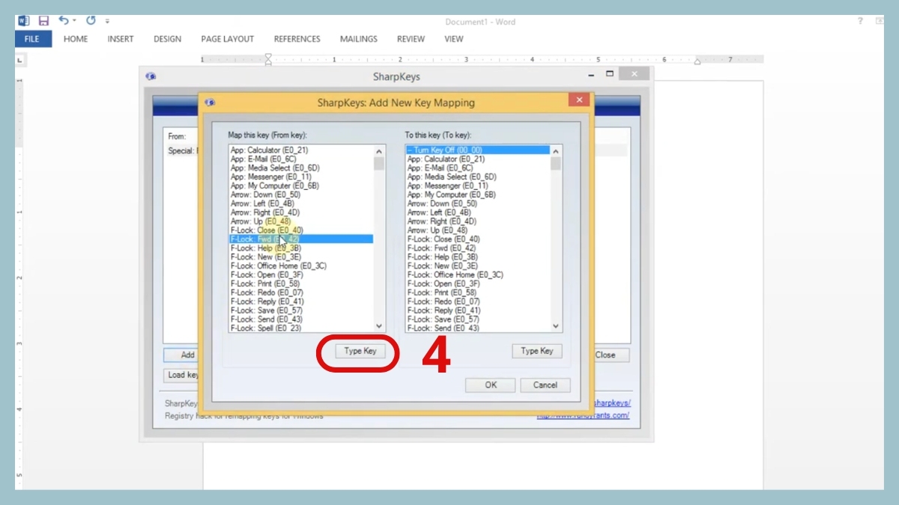Open the FILE tab in Word
Screen dimensions: 899x505
point(32,39)
